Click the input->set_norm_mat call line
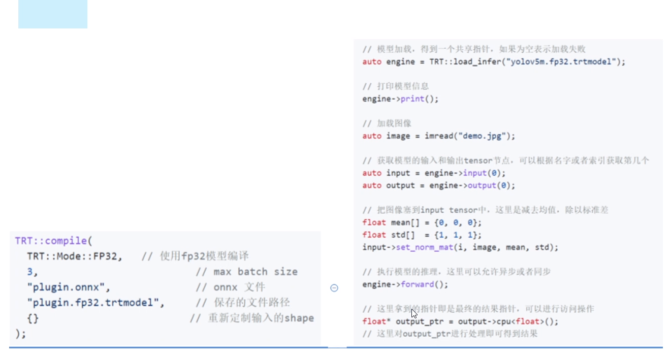Viewport: 672px width, 357px height. [x=460, y=247]
